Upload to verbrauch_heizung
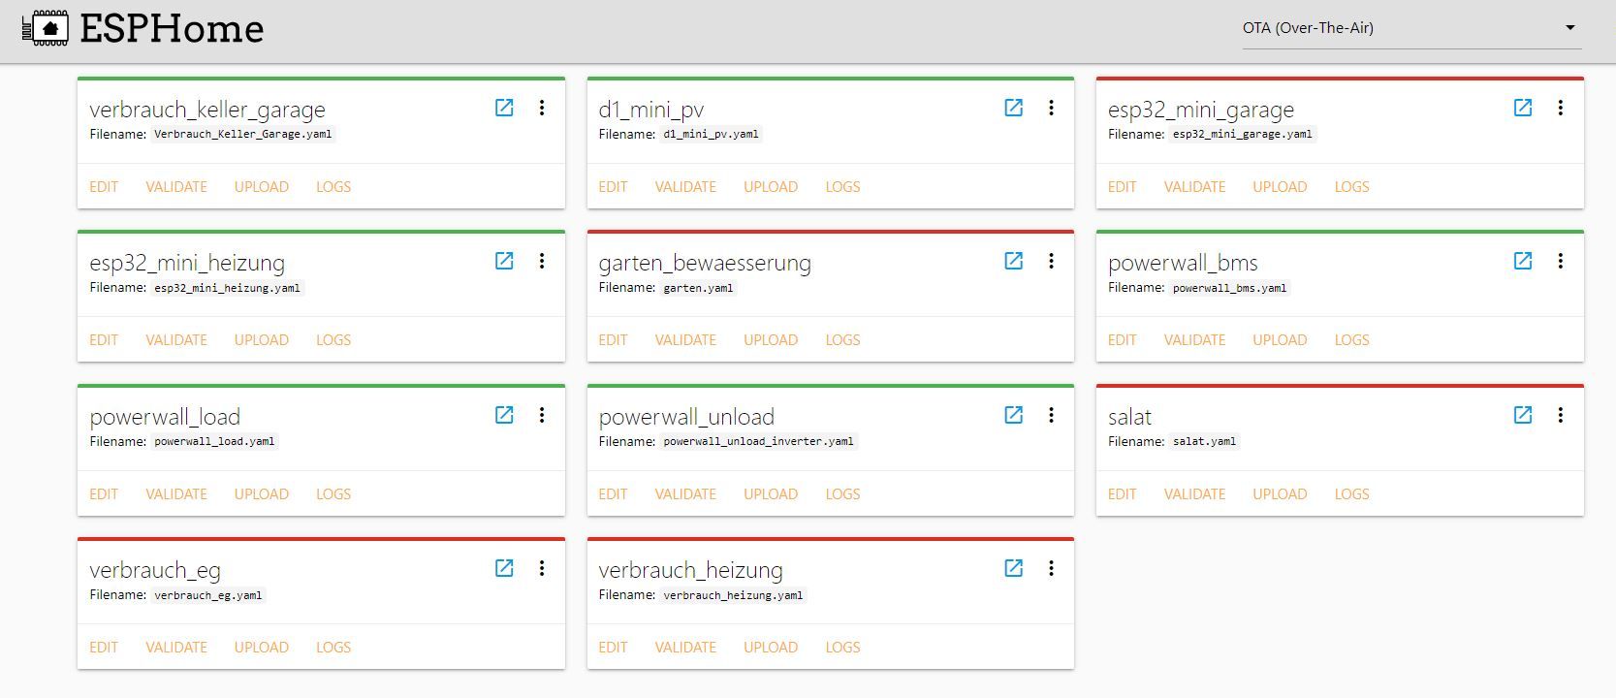The width and height of the screenshot is (1616, 698). [x=771, y=648]
